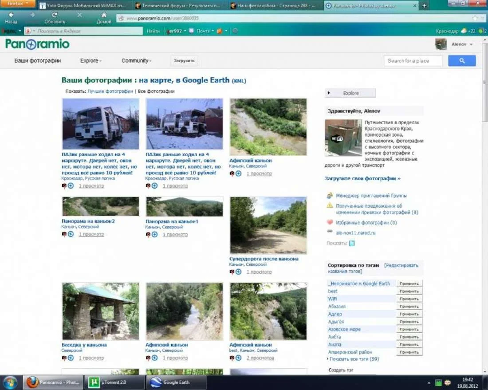Open the Community dropdown menu
This screenshot has height=390, width=488.
coord(136,61)
